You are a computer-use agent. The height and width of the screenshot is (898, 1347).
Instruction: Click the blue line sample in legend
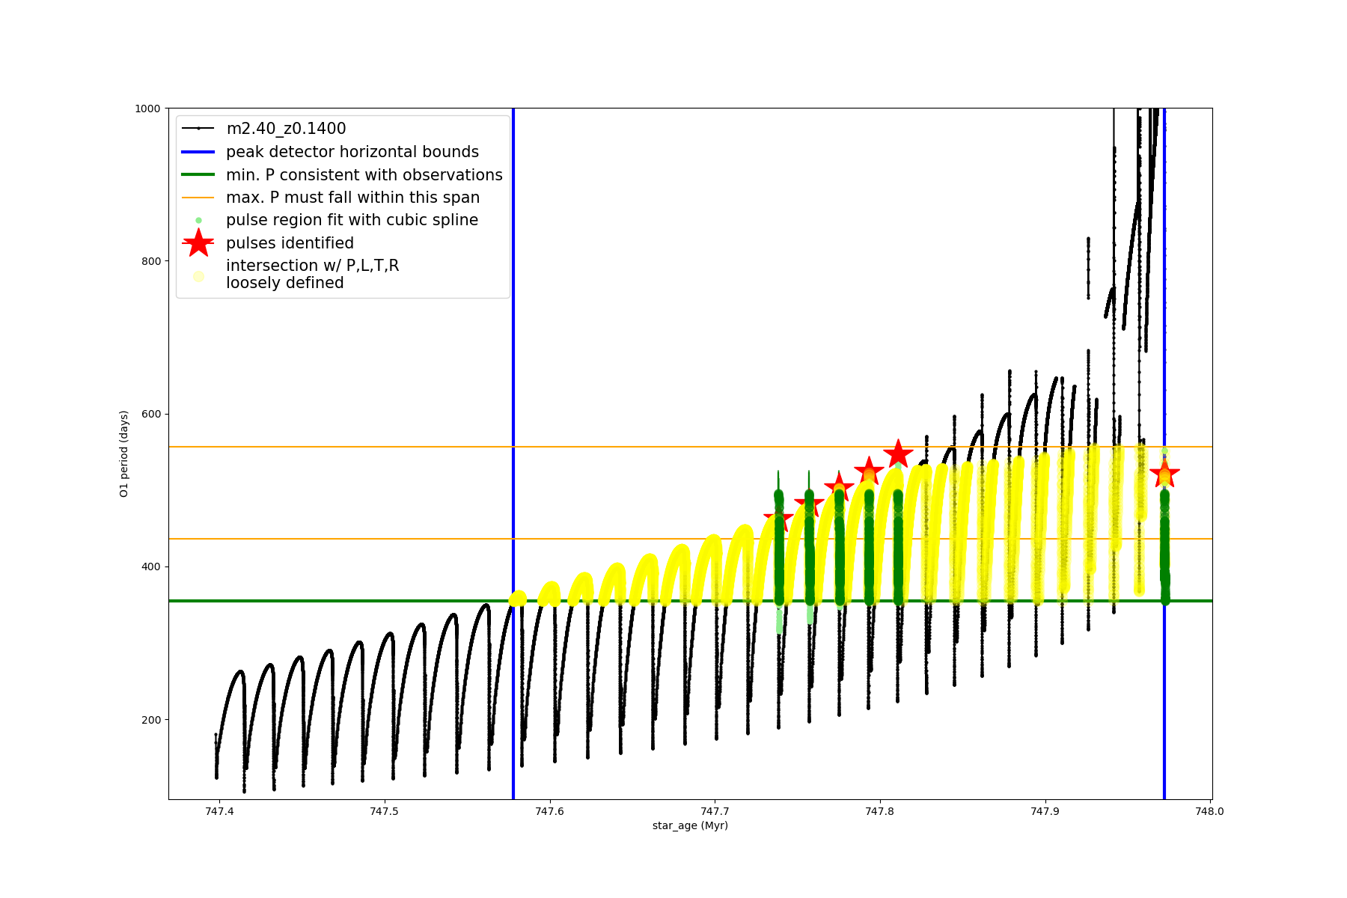(x=198, y=152)
